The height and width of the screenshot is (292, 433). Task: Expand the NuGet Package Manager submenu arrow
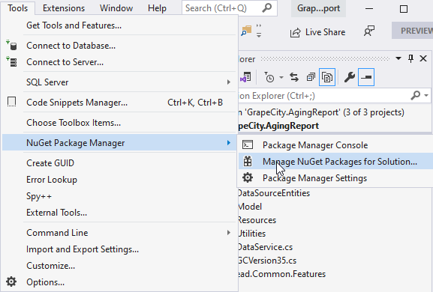[x=229, y=143]
